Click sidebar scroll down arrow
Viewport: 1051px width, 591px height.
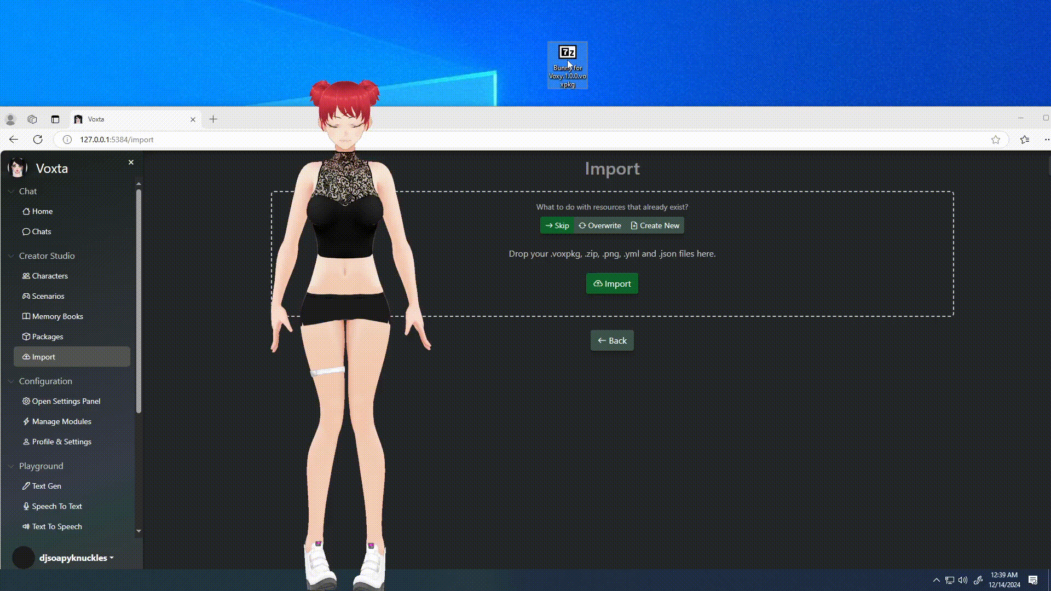pos(138,531)
